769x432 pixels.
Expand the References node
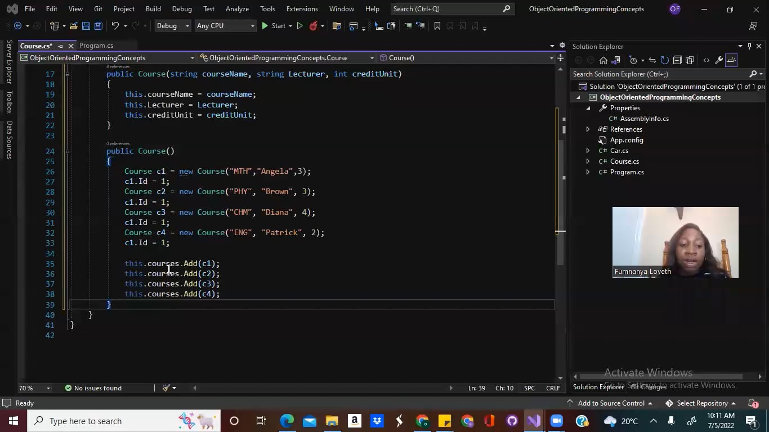click(x=588, y=129)
